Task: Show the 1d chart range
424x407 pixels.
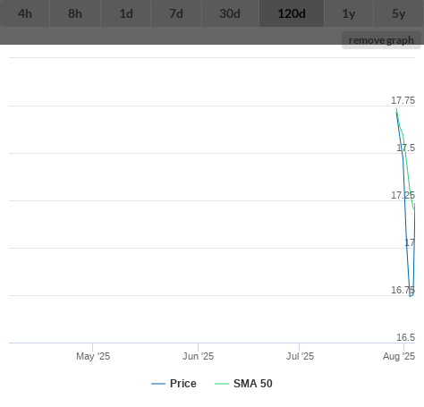Action: pyautogui.click(x=126, y=13)
